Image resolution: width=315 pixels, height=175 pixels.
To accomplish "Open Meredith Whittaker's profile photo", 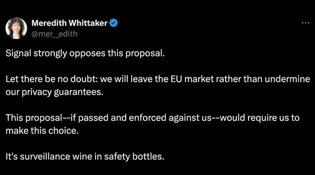I will [16, 28].
